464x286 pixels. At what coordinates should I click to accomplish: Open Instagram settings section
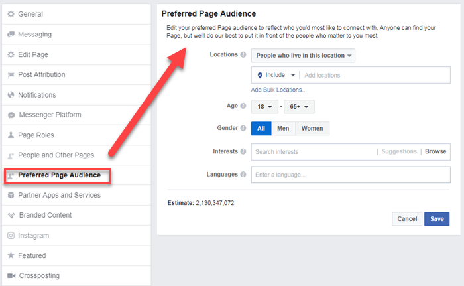[76, 236]
